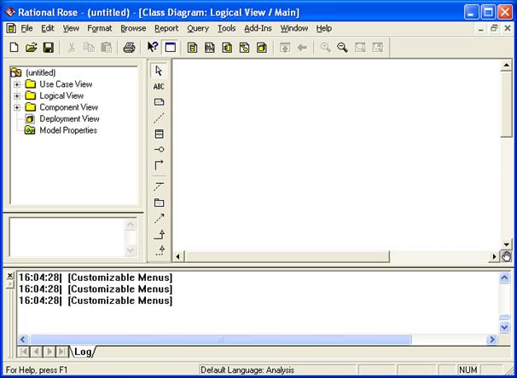Toggle the View Documentation window icon
This screenshot has height=378, width=517.
(x=170, y=48)
